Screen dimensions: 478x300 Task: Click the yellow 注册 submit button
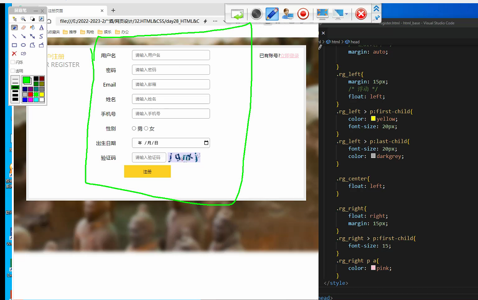tap(147, 172)
